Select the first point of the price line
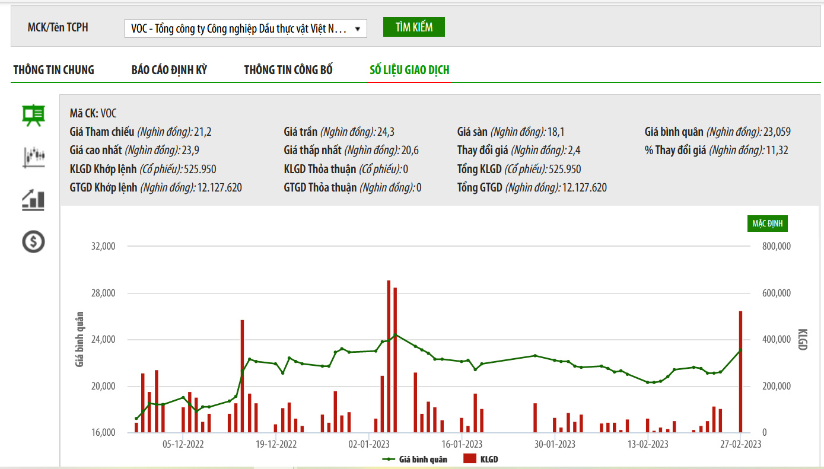Screen dimensions: 824x469 pos(136,418)
